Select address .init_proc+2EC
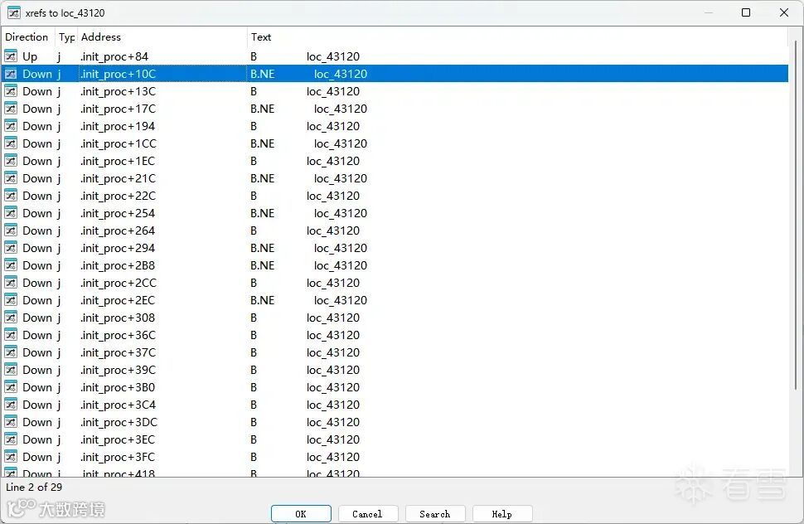The width and height of the screenshot is (804, 524). click(x=117, y=300)
